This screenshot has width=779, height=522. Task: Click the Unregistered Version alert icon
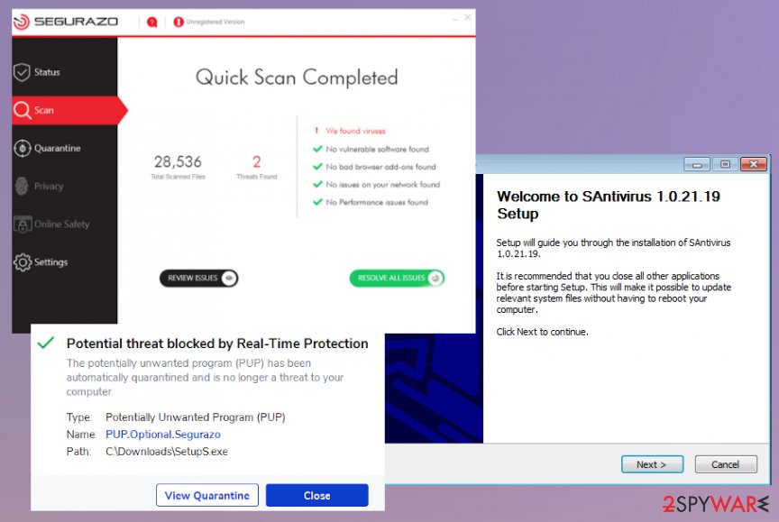tap(179, 22)
